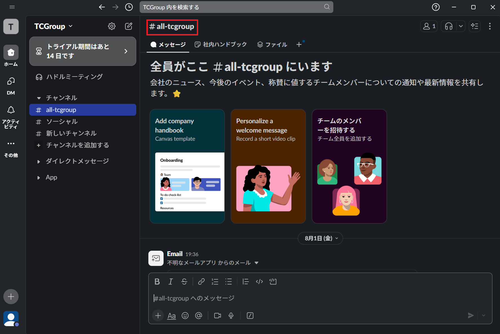This screenshot has height=334, width=500.
Task: Open the Add company handbook card
Action: 187,166
